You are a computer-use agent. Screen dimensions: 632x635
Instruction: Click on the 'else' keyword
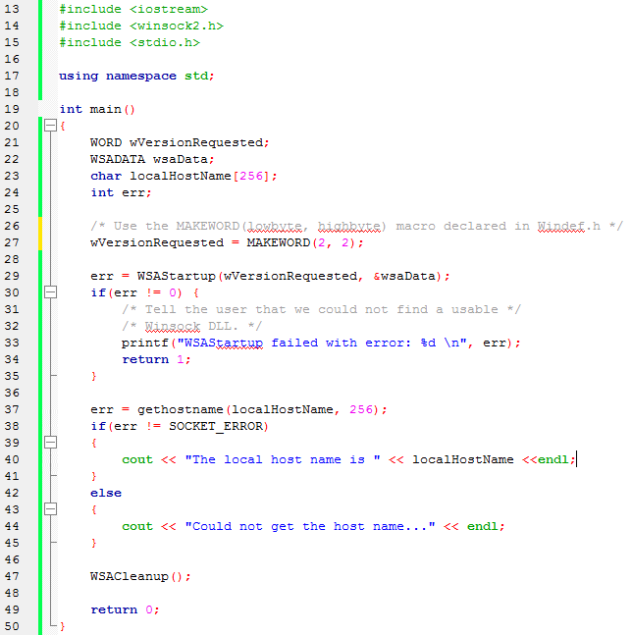(x=106, y=493)
